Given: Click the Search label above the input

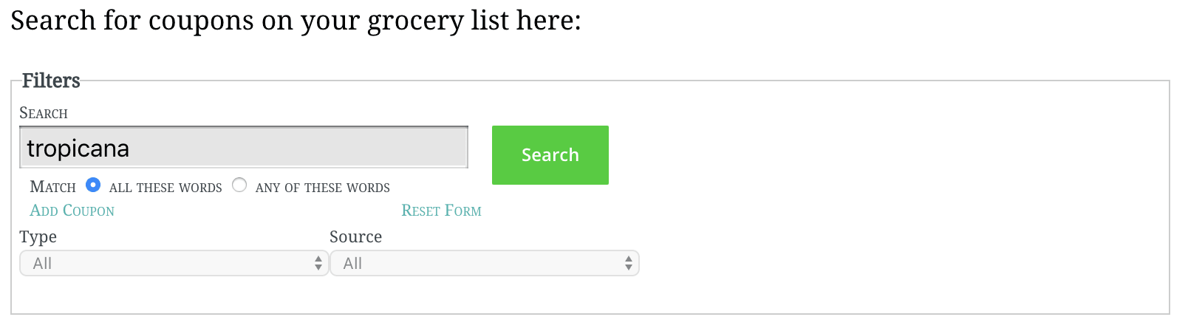Looking at the screenshot, I should 44,113.
